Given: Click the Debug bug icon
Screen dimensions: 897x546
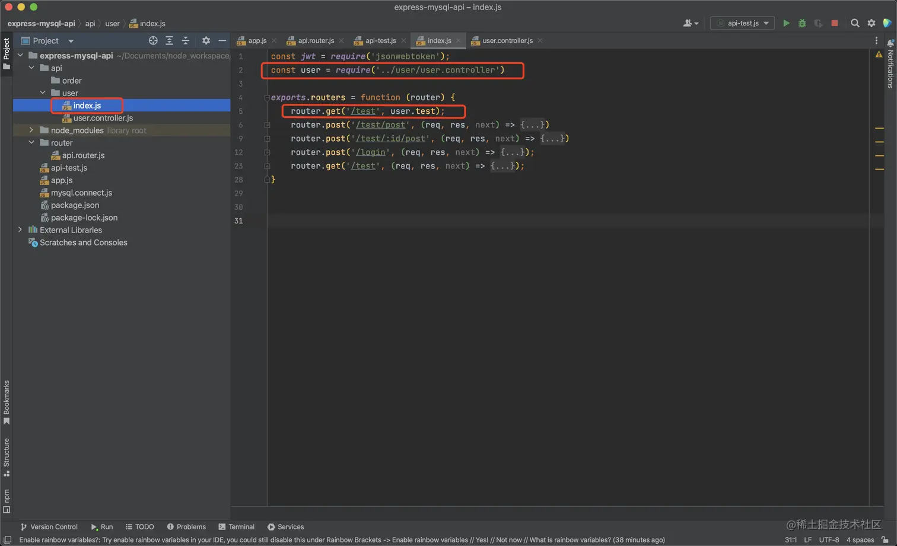Looking at the screenshot, I should (802, 23).
